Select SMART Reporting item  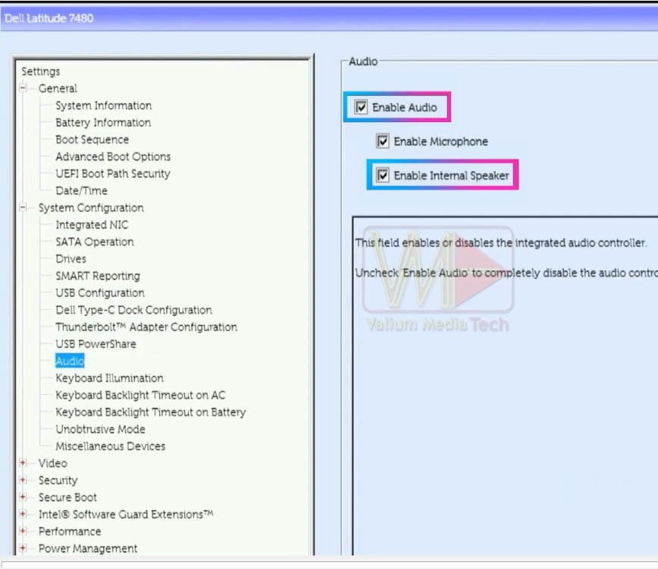point(98,276)
